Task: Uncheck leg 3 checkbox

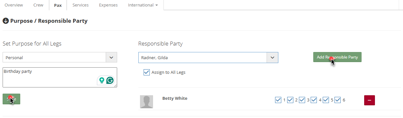Action: (x=302, y=100)
